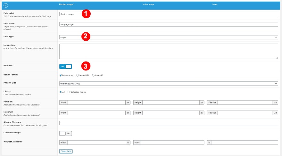Click red annotation marker number 2
282x156 pixels.
tap(86, 37)
